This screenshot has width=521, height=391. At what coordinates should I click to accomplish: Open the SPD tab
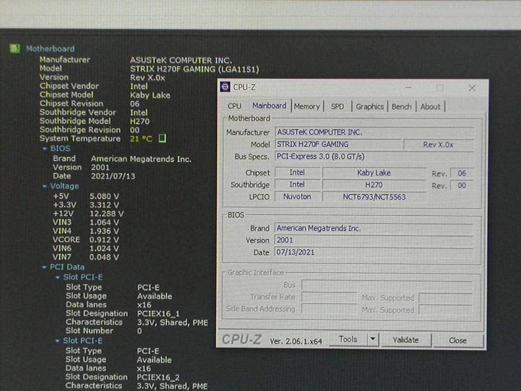(338, 106)
